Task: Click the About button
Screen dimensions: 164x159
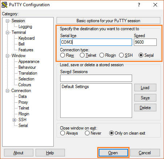Action: [x=19, y=153]
